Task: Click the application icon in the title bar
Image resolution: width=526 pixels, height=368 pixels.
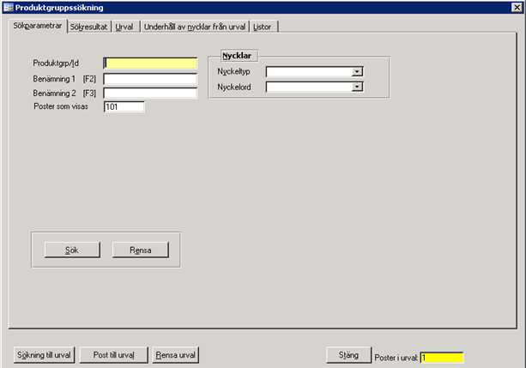Action: [x=8, y=7]
